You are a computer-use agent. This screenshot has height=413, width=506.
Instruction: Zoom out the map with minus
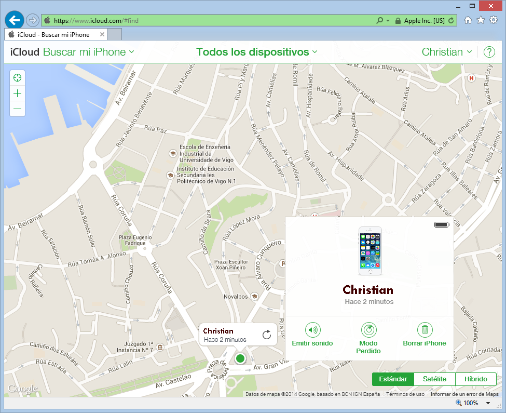point(18,109)
